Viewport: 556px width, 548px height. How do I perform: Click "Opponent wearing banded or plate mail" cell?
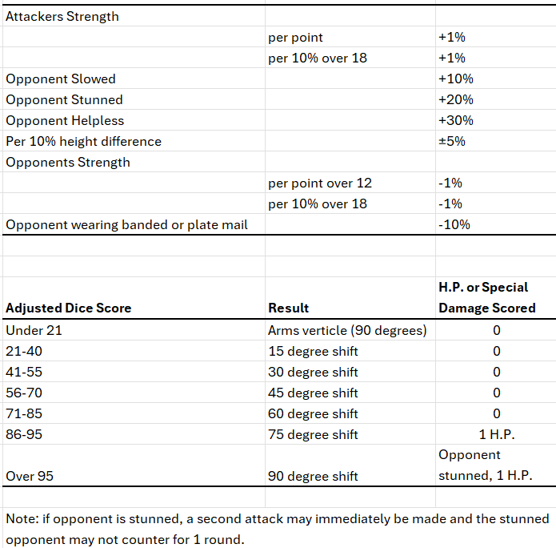click(126, 225)
